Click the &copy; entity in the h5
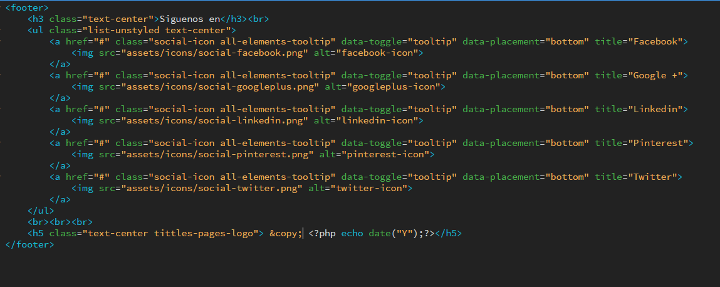Viewport: 720px width, 287px height. coord(286,233)
